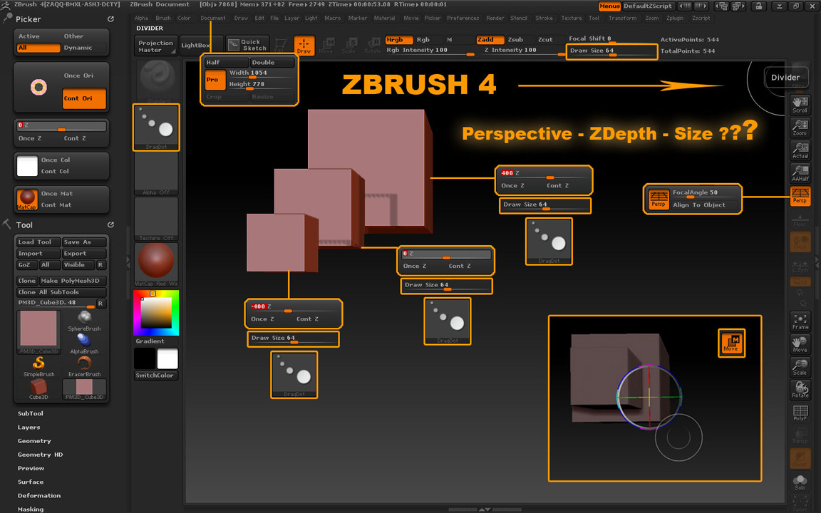Toggle Rgb mode in top shelf

click(423, 40)
